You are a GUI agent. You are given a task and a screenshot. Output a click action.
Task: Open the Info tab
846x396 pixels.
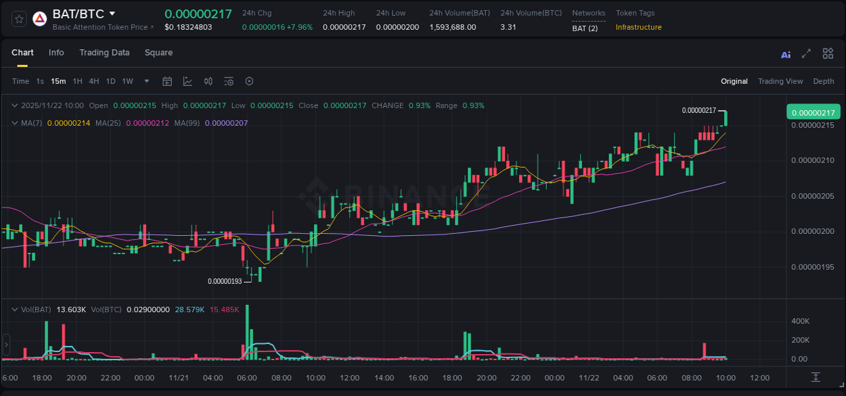tap(56, 52)
